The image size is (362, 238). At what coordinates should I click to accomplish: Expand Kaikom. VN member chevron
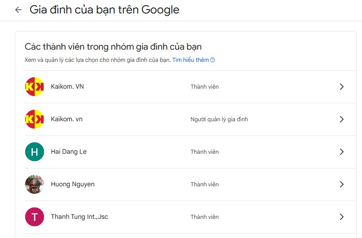pos(342,87)
